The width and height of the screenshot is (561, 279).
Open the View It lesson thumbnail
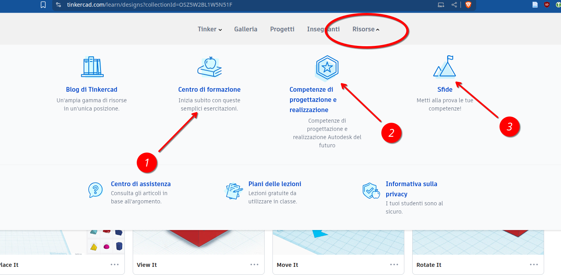pyautogui.click(x=199, y=242)
